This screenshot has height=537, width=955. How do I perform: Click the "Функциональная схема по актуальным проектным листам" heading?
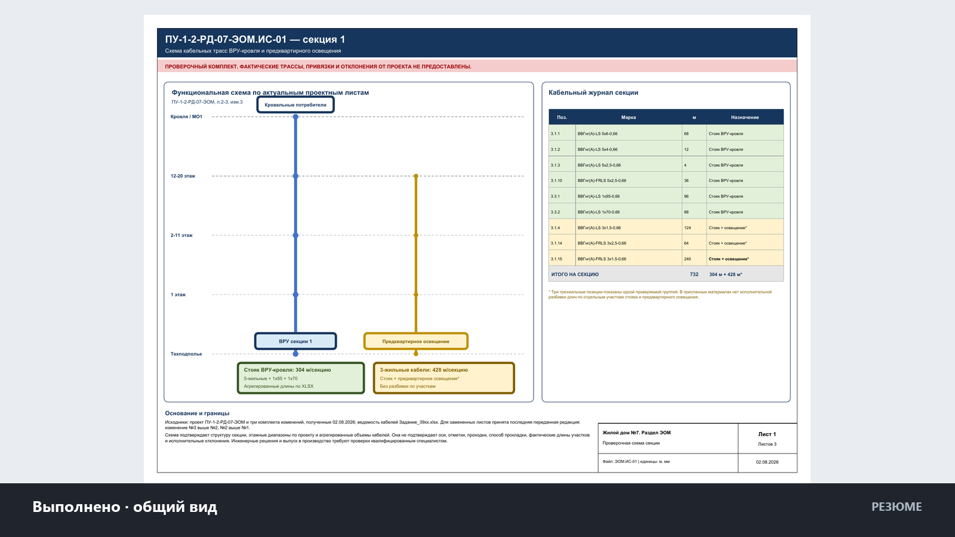coord(270,92)
